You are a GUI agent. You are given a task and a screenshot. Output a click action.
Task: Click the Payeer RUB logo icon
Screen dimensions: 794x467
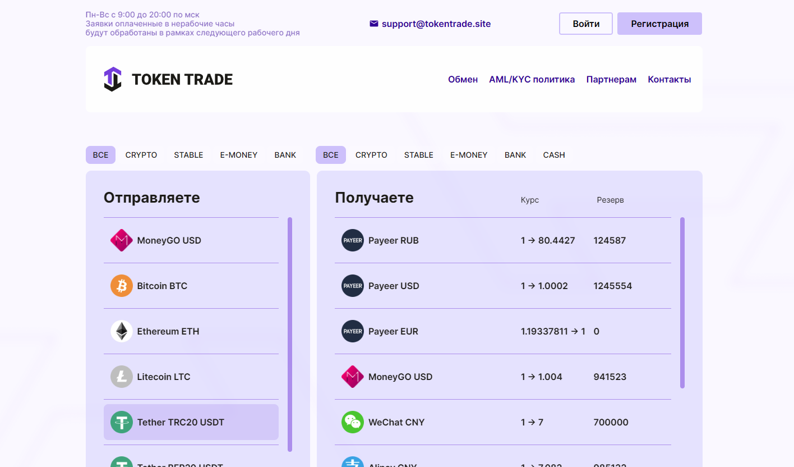pyautogui.click(x=353, y=240)
